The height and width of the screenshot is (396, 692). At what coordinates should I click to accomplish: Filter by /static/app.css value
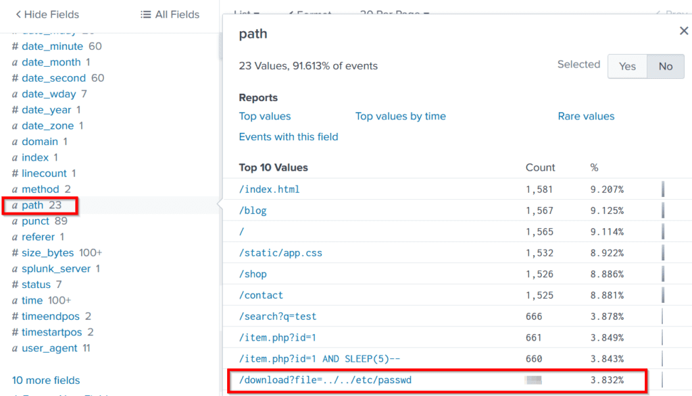point(280,253)
